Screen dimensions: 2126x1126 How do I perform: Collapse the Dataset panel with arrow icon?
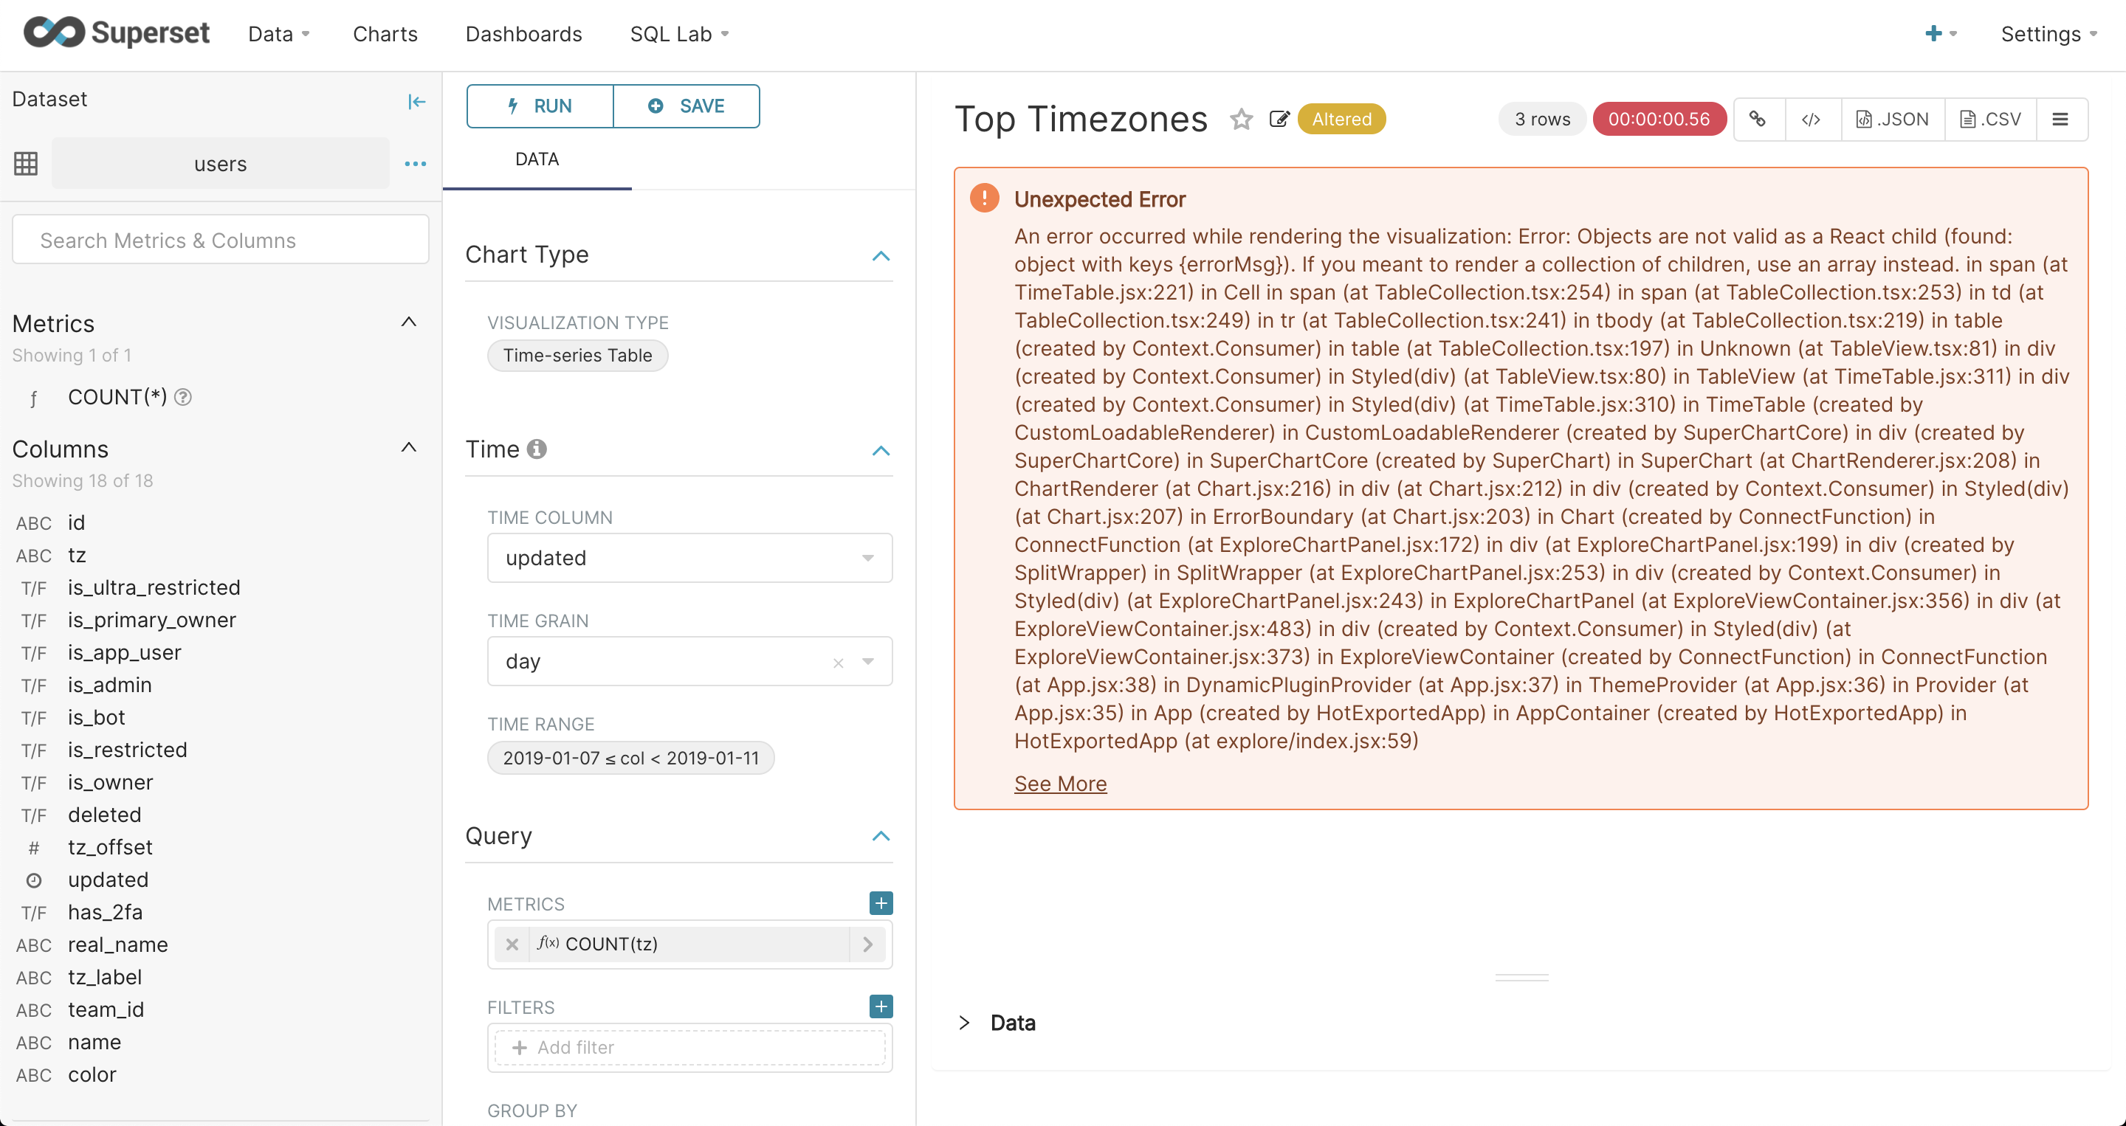(417, 102)
